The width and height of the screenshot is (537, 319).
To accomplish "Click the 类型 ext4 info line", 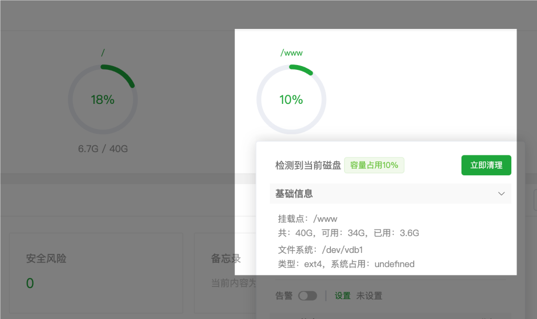I will point(346,264).
